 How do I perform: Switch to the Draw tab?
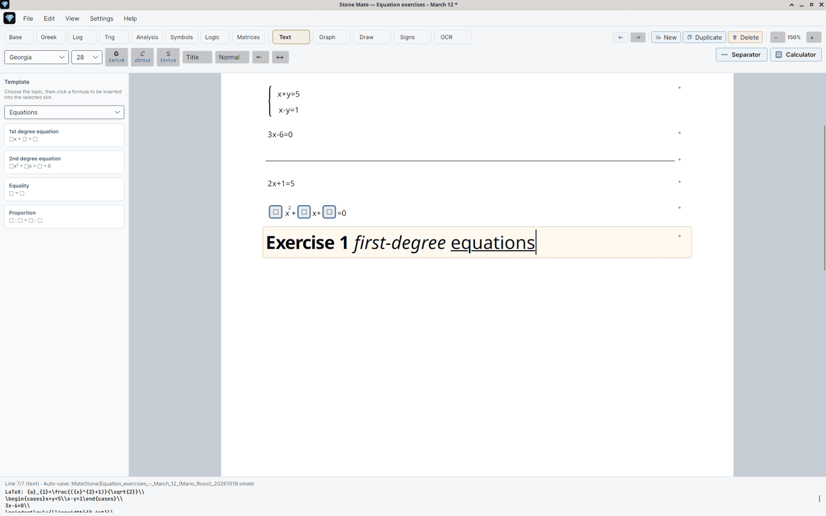(372, 37)
